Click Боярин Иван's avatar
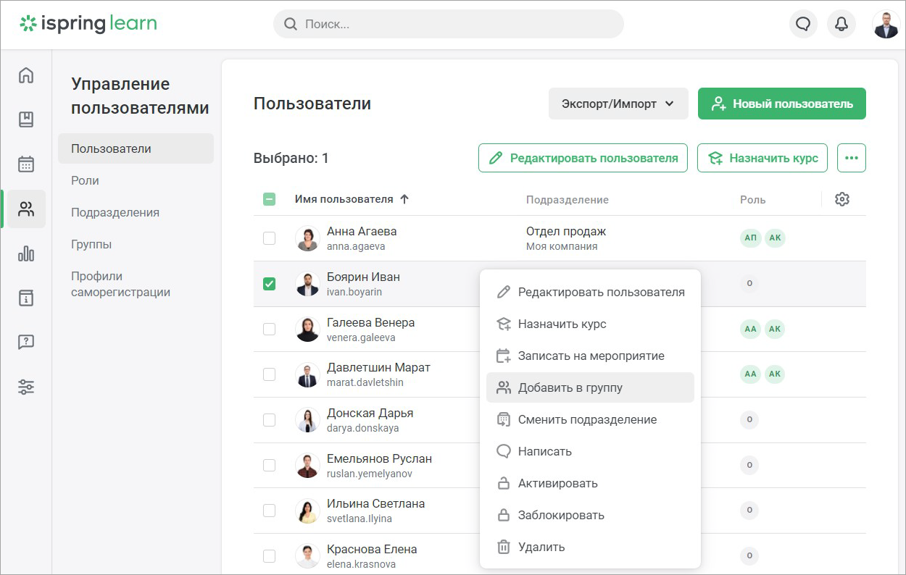Screen dimensions: 906x575 pos(307,284)
